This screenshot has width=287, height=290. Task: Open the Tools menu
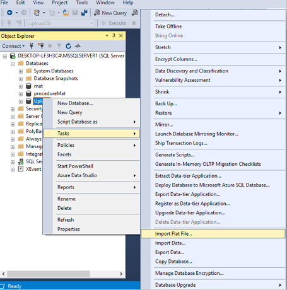[82, 3]
